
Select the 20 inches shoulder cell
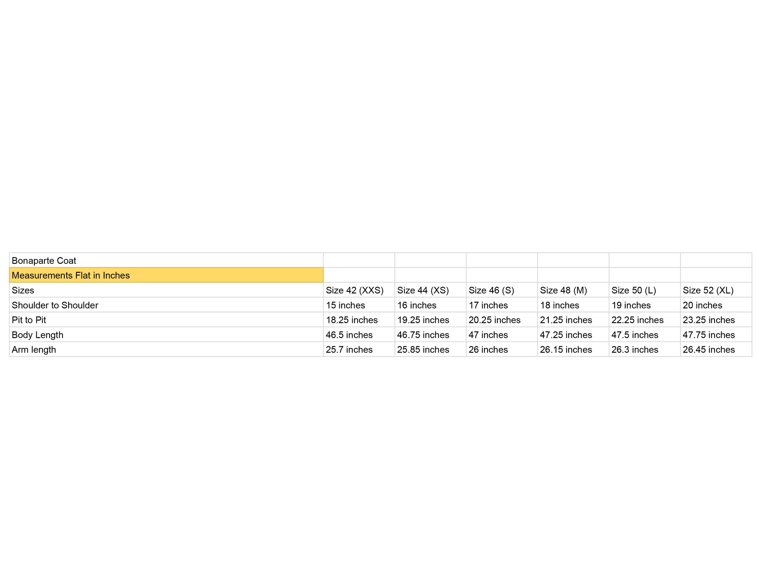coord(702,305)
